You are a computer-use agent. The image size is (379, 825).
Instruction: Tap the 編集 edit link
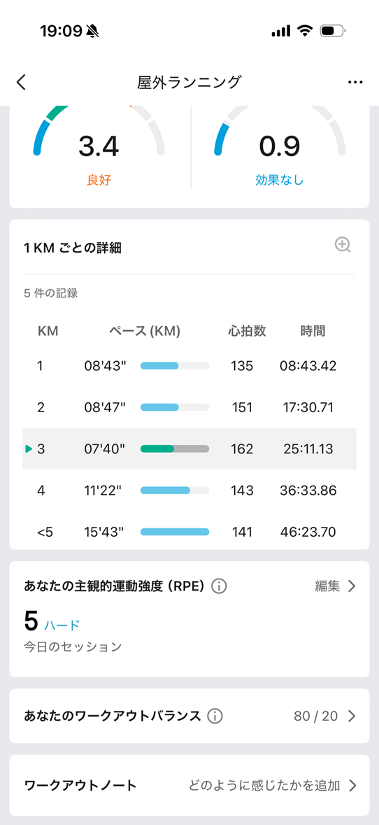[x=327, y=586]
